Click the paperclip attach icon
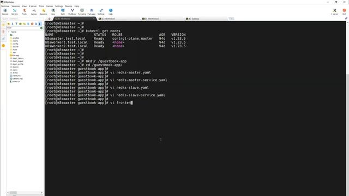 (346, 19)
